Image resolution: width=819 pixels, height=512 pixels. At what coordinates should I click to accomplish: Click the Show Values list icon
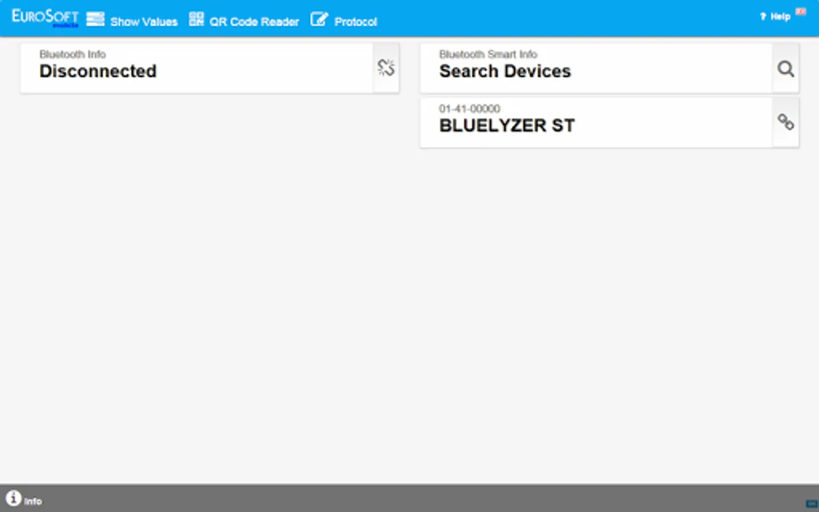pyautogui.click(x=95, y=19)
